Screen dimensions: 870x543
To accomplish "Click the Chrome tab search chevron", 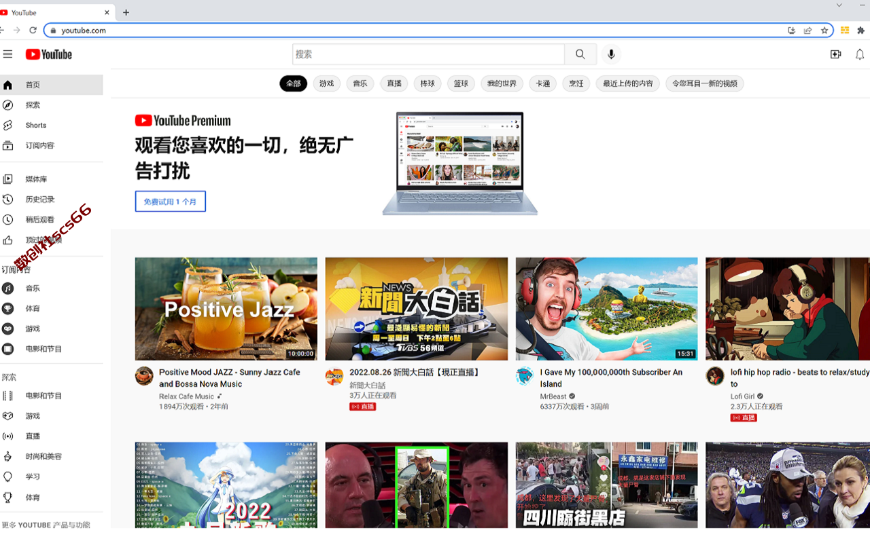I will [x=839, y=5].
